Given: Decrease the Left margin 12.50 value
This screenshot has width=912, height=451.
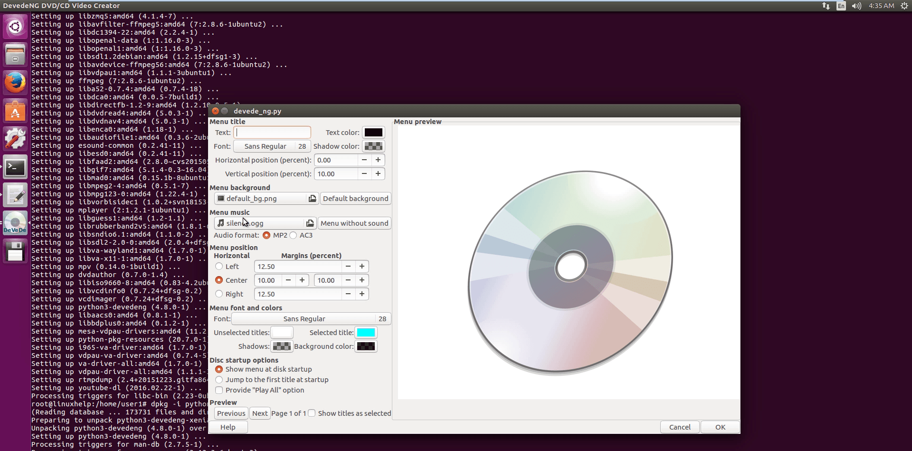Looking at the screenshot, I should 348,267.
